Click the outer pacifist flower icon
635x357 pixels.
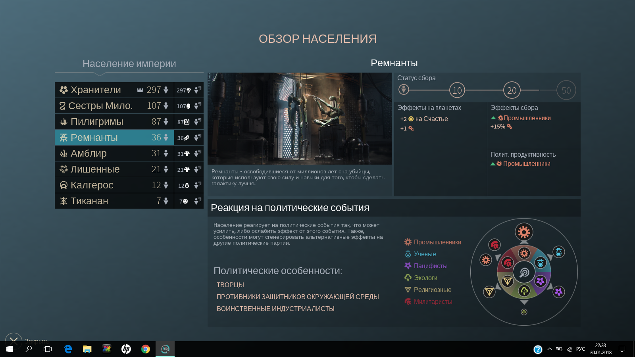[559, 292]
